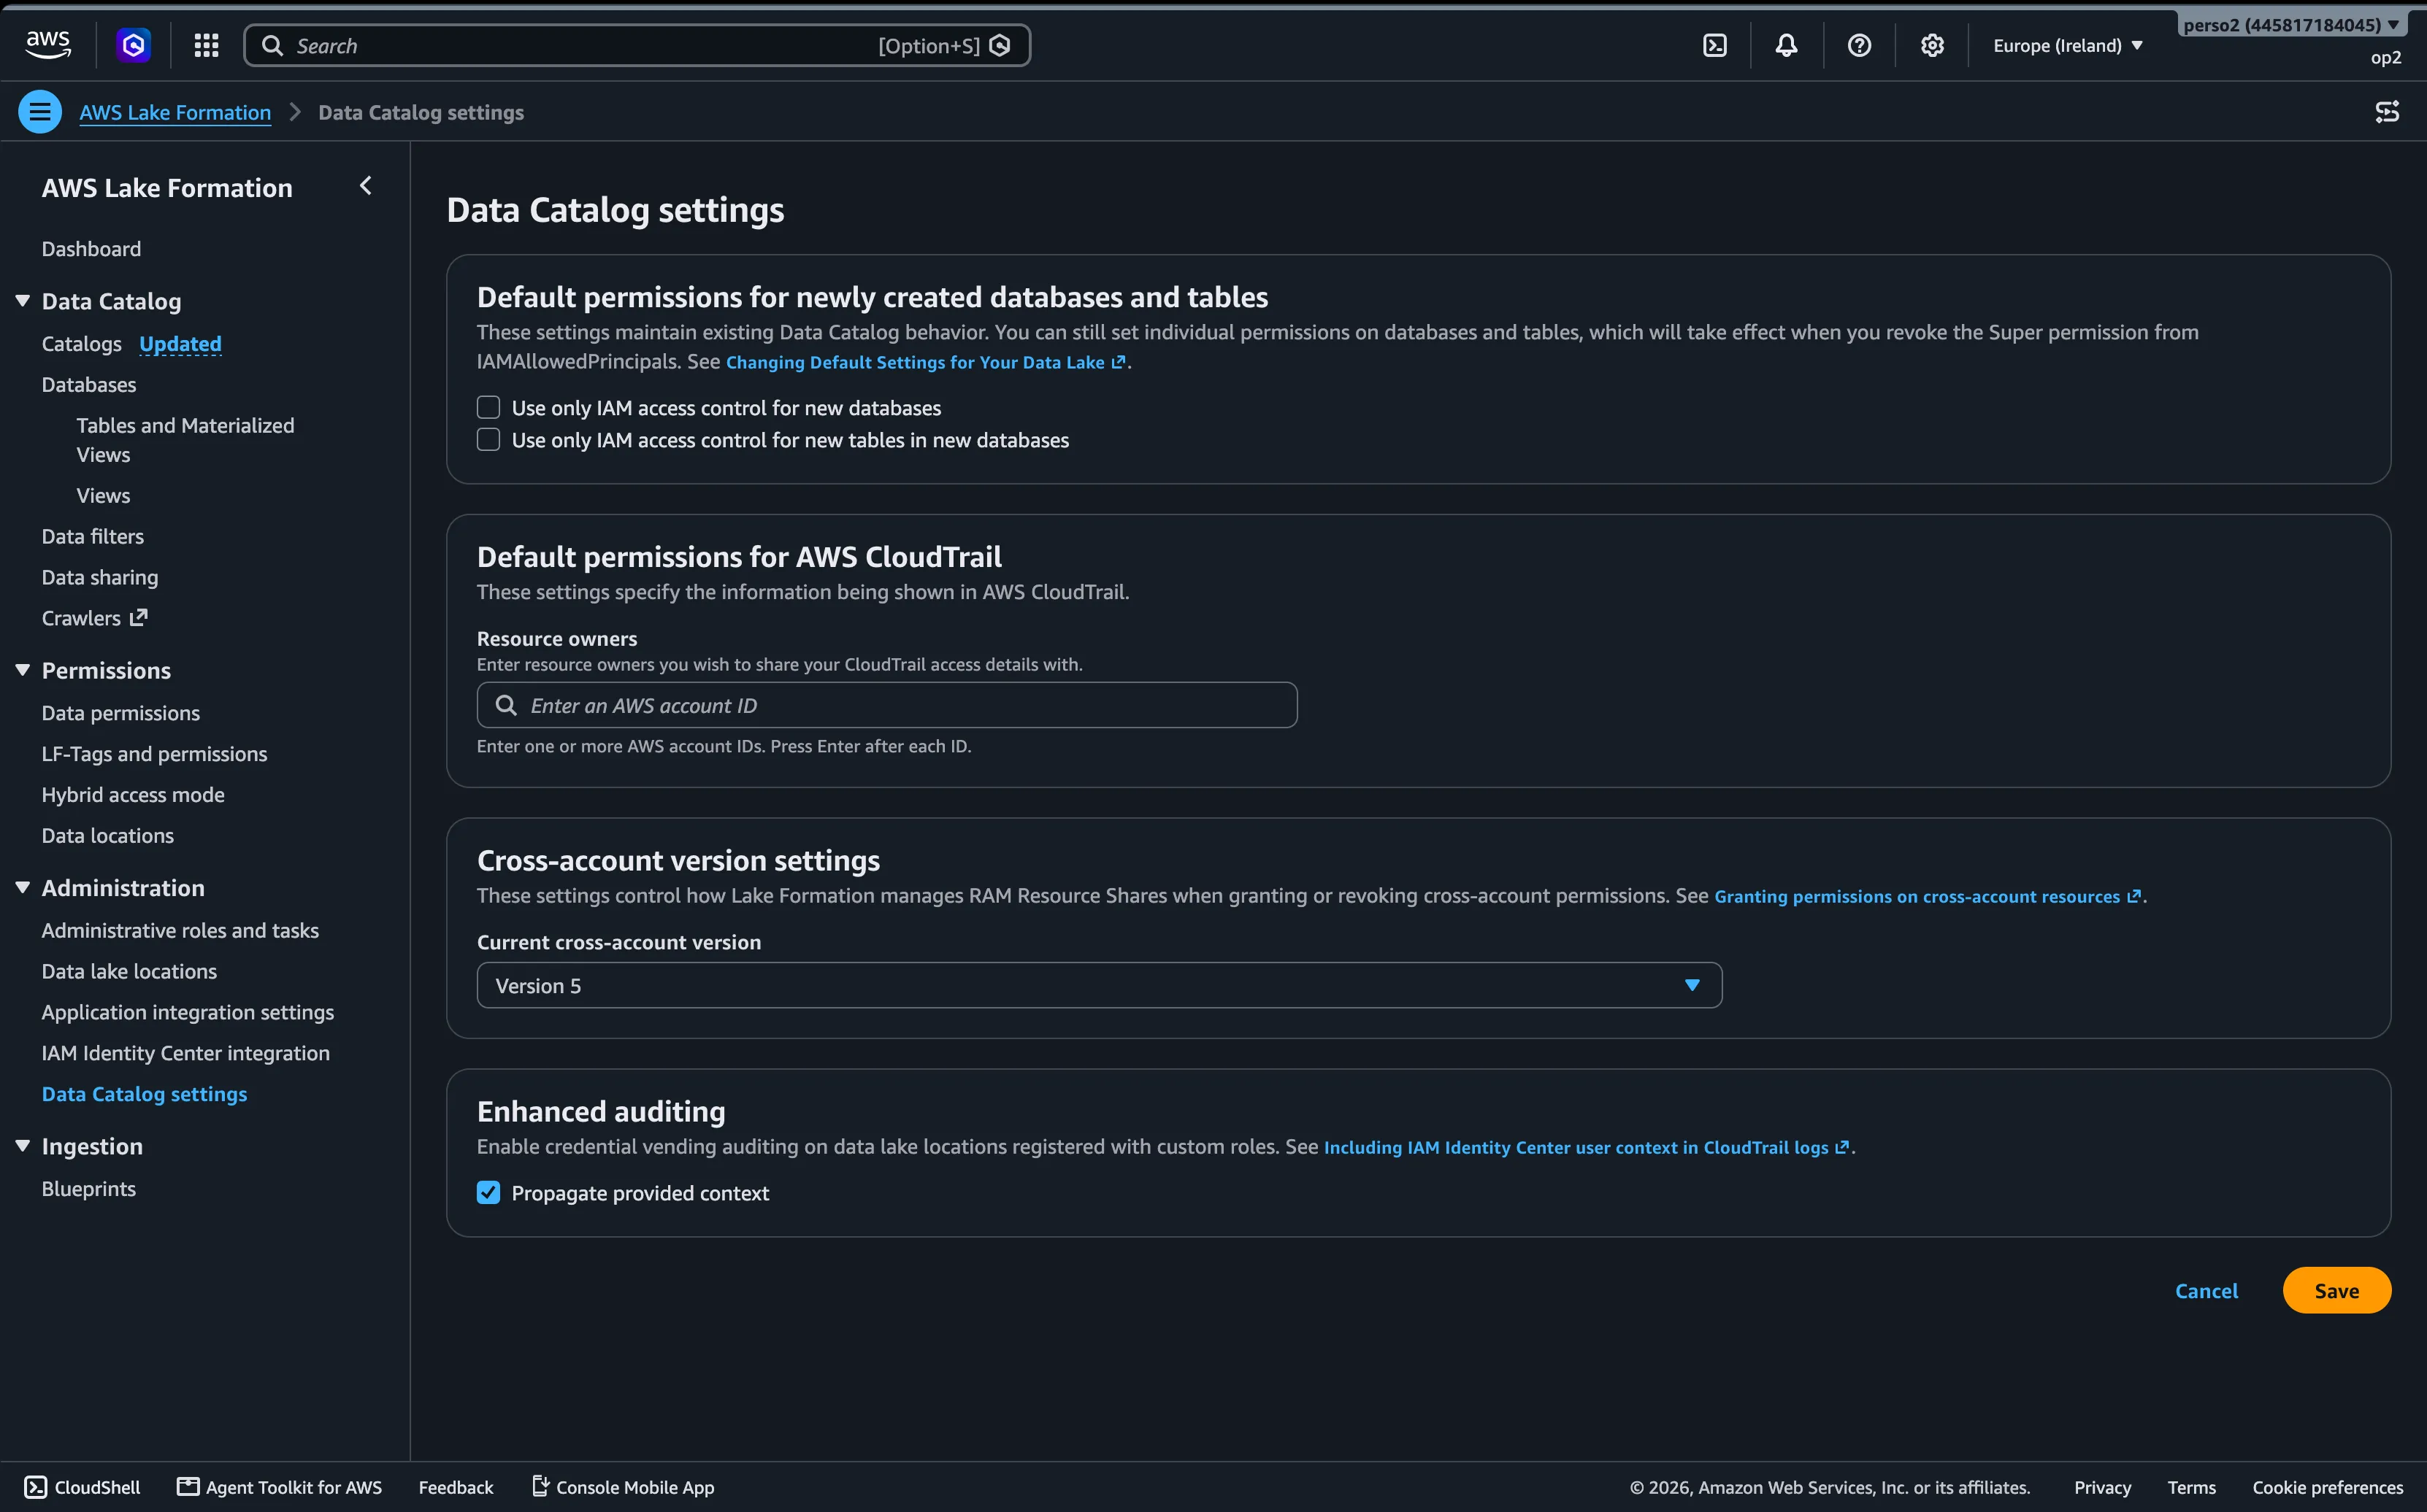Open Agent Toolkit for AWS in the footer

click(280, 1487)
